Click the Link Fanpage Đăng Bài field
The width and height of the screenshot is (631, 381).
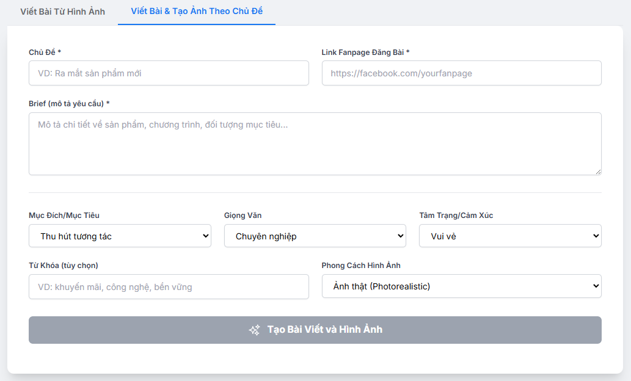coord(461,73)
